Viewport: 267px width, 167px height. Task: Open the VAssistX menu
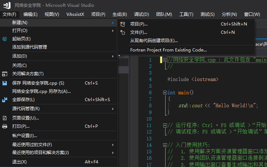[x=75, y=14]
